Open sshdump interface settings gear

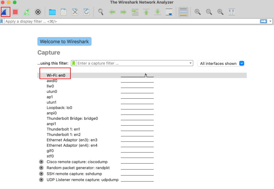pyautogui.click(x=41, y=174)
